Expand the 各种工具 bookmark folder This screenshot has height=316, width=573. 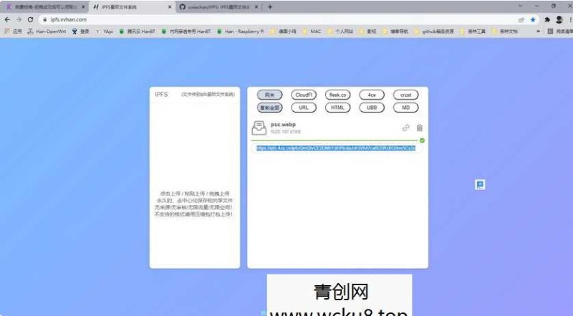click(473, 32)
